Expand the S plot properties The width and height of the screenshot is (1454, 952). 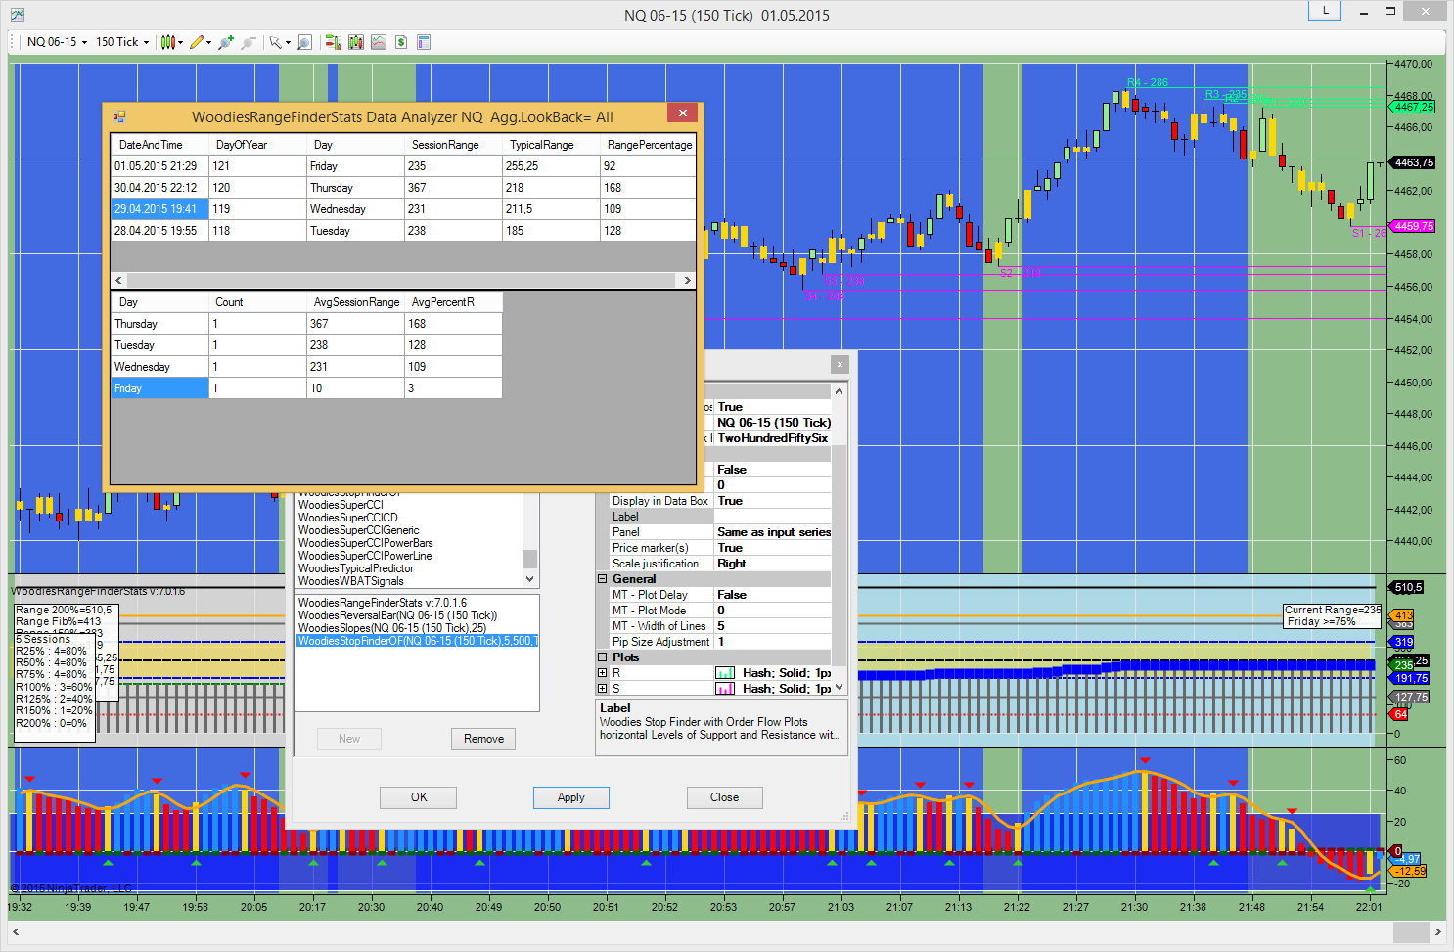(603, 689)
